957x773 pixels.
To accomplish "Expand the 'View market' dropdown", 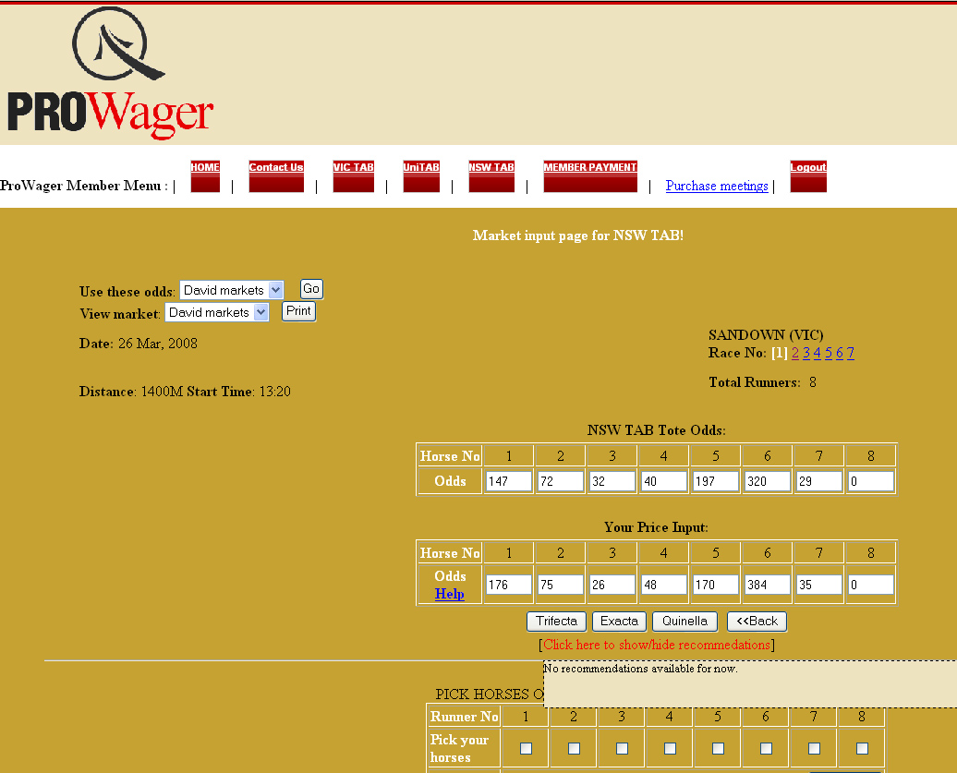I will (217, 312).
